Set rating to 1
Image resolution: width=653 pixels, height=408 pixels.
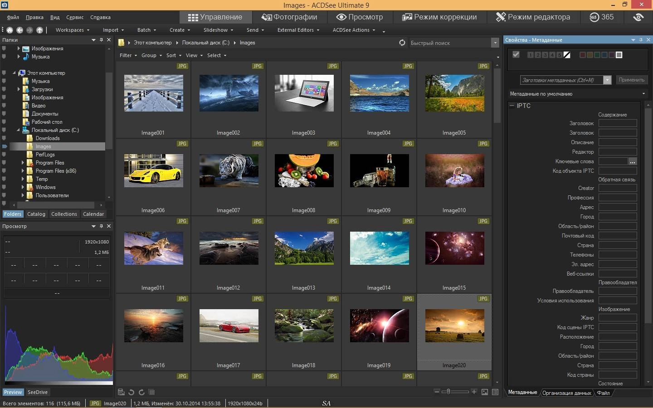pyautogui.click(x=531, y=55)
